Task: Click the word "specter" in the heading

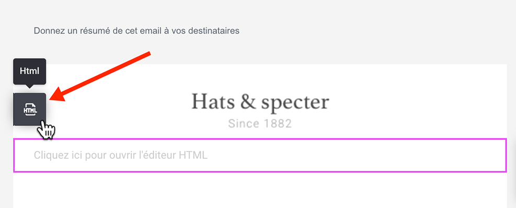Action: [295, 102]
